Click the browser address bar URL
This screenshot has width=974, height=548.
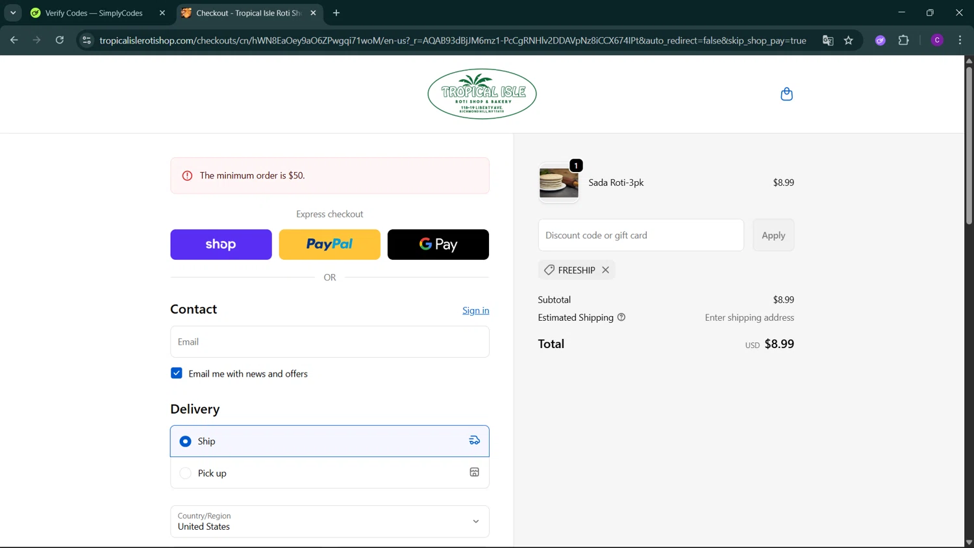(x=453, y=40)
